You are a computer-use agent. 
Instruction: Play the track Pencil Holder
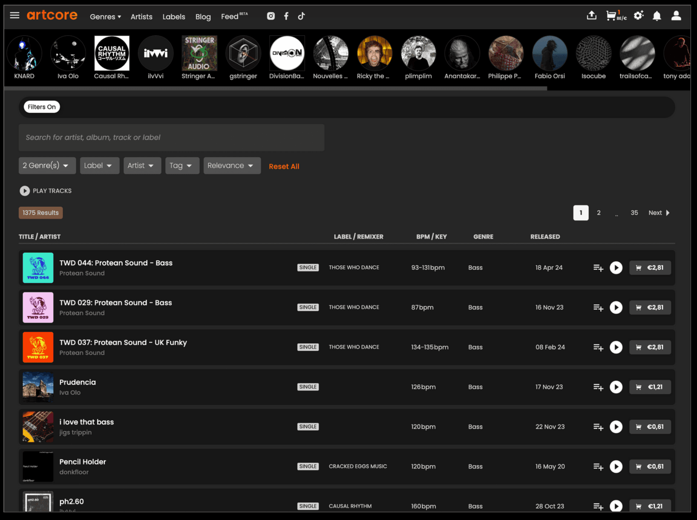[616, 466]
